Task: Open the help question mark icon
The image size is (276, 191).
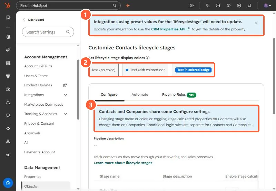Action: pyautogui.click(x=228, y=6)
